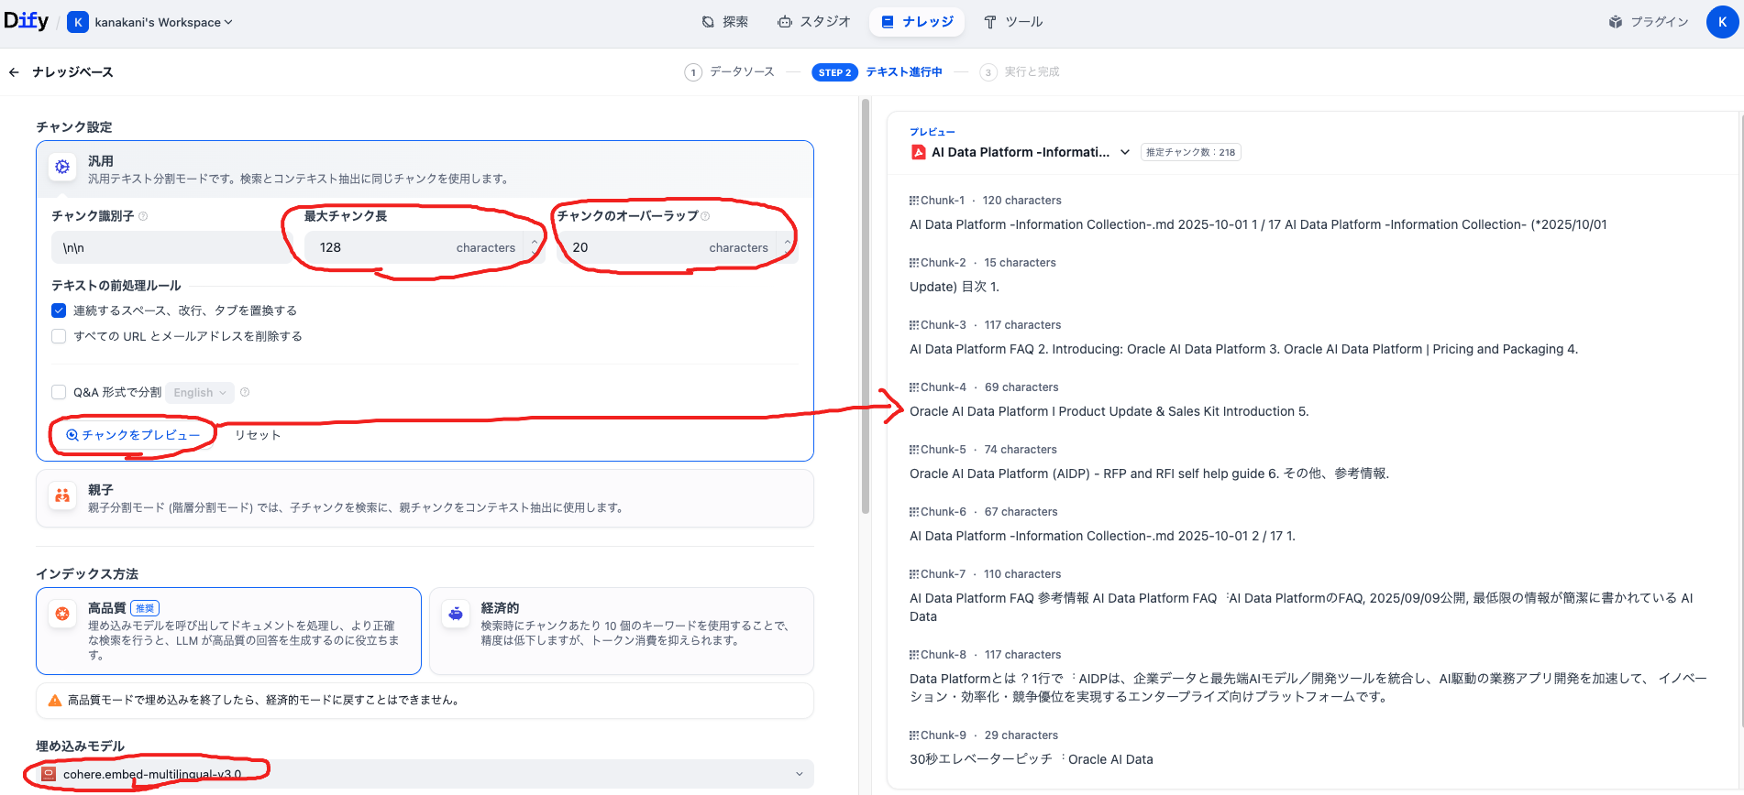Open the English language dropdown
The image size is (1744, 795).
point(200,392)
